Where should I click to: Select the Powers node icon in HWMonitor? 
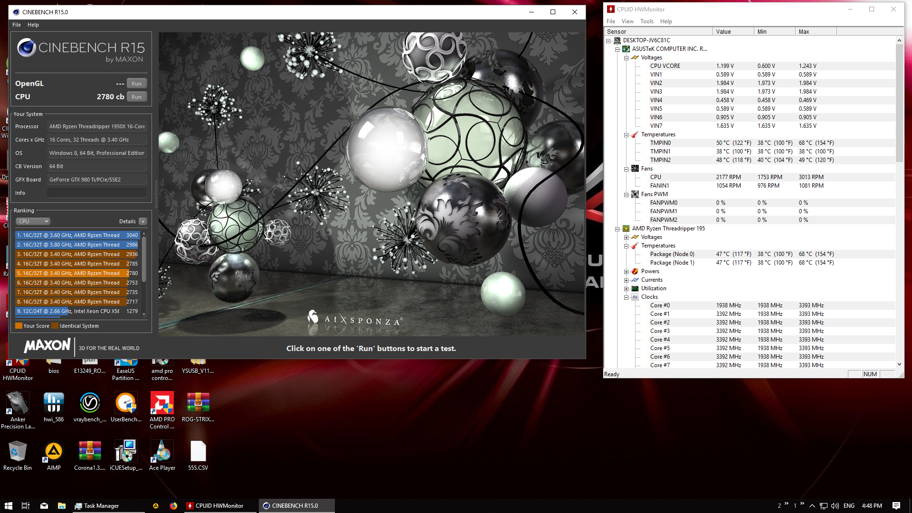(635, 271)
